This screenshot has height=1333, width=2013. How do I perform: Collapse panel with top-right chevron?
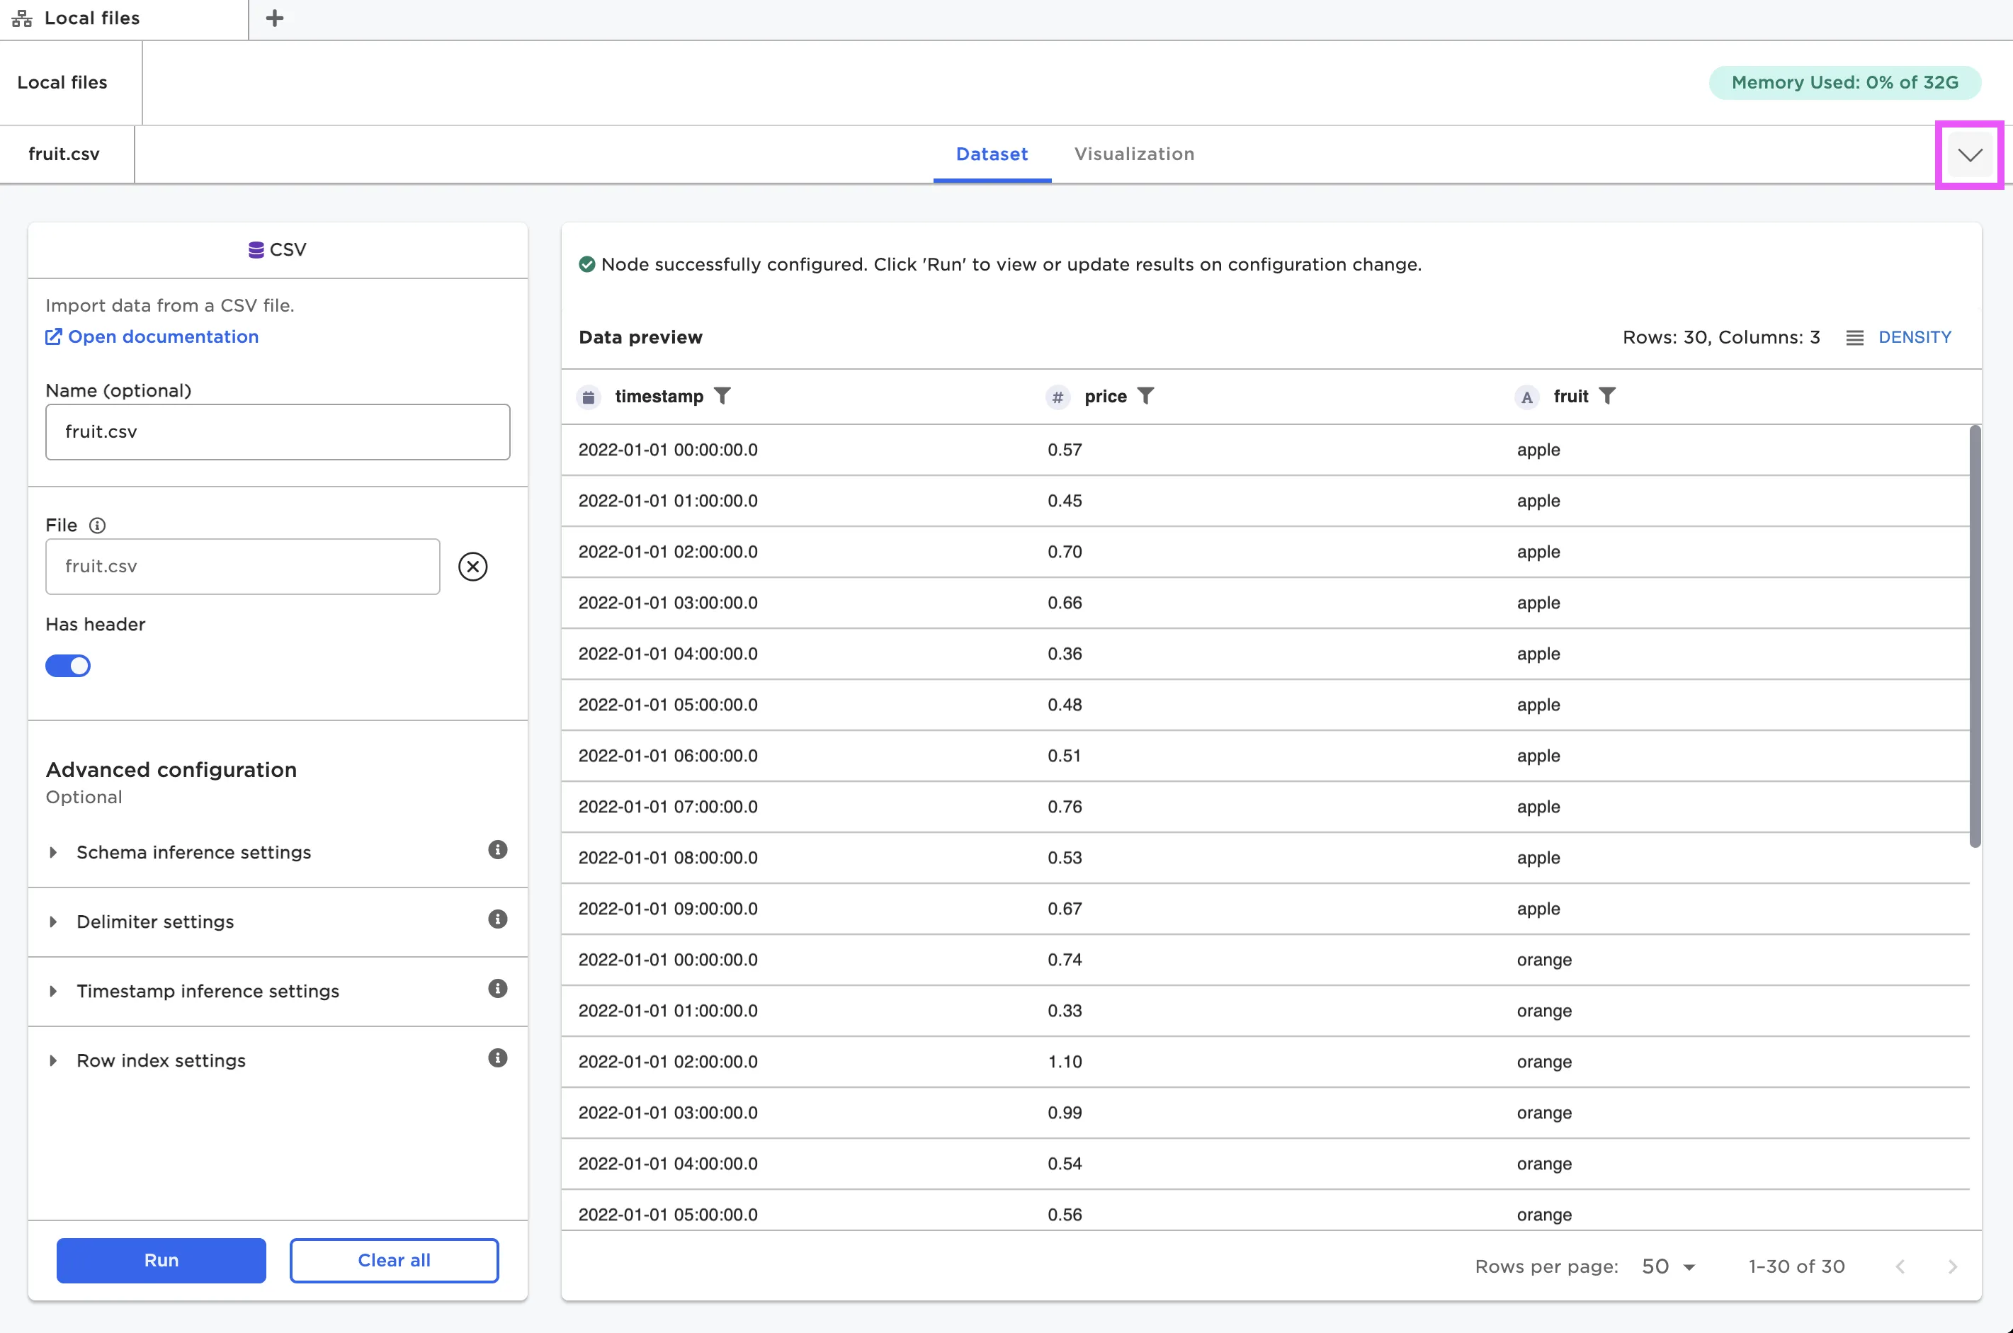click(x=1969, y=154)
